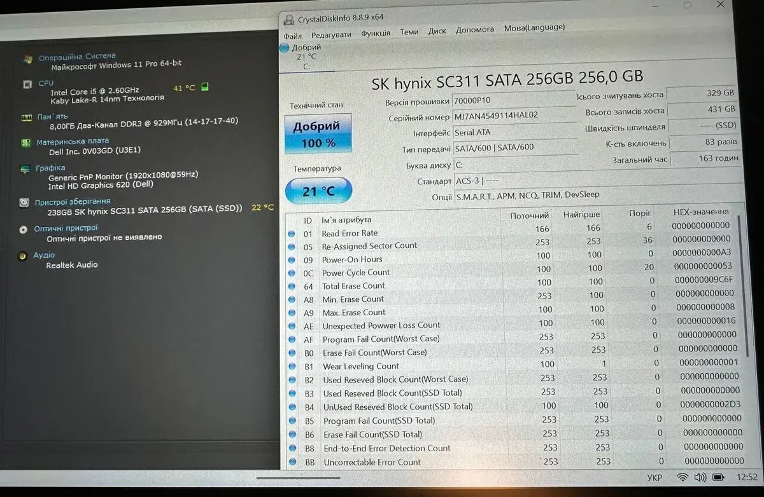Open the Функція menu
Image resolution: width=764 pixels, height=497 pixels.
tap(376, 33)
